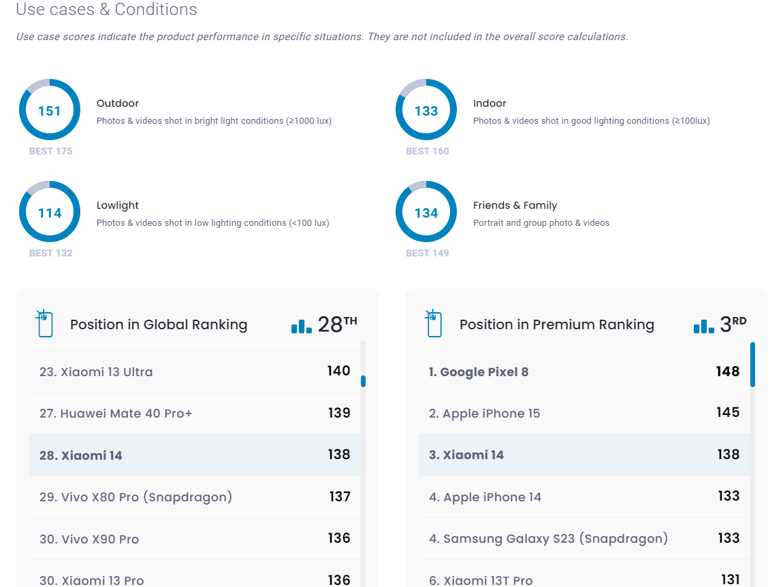Click the BEST 160 text under Indoor
Image resolution: width=783 pixels, height=587 pixels.
[428, 151]
